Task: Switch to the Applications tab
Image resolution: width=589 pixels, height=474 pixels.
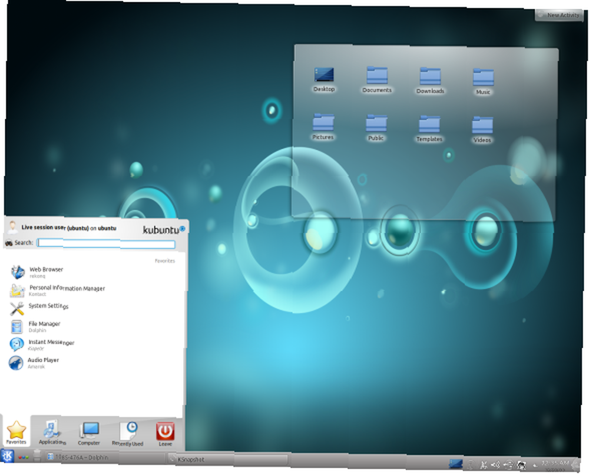Action: tap(52, 432)
